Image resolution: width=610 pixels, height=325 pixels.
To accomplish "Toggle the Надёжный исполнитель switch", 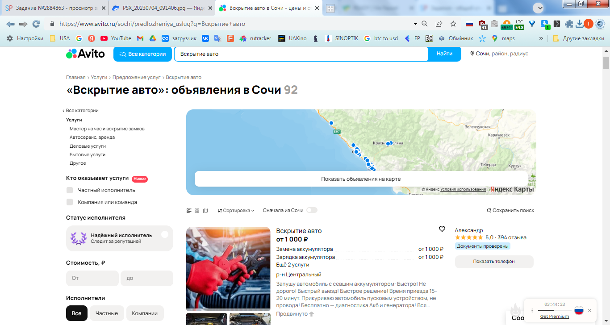I will pyautogui.click(x=165, y=234).
